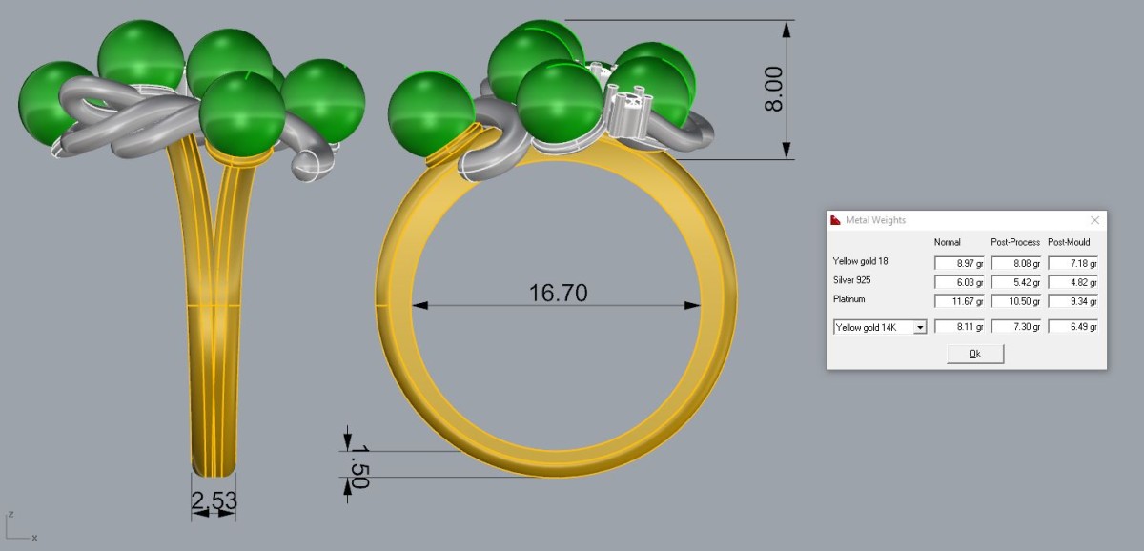Image resolution: width=1144 pixels, height=551 pixels.
Task: Click the Yellow gold 14K Normal weight field
Action: 958,327
